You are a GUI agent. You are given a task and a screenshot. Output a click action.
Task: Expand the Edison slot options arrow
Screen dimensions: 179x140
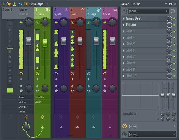[124, 25]
